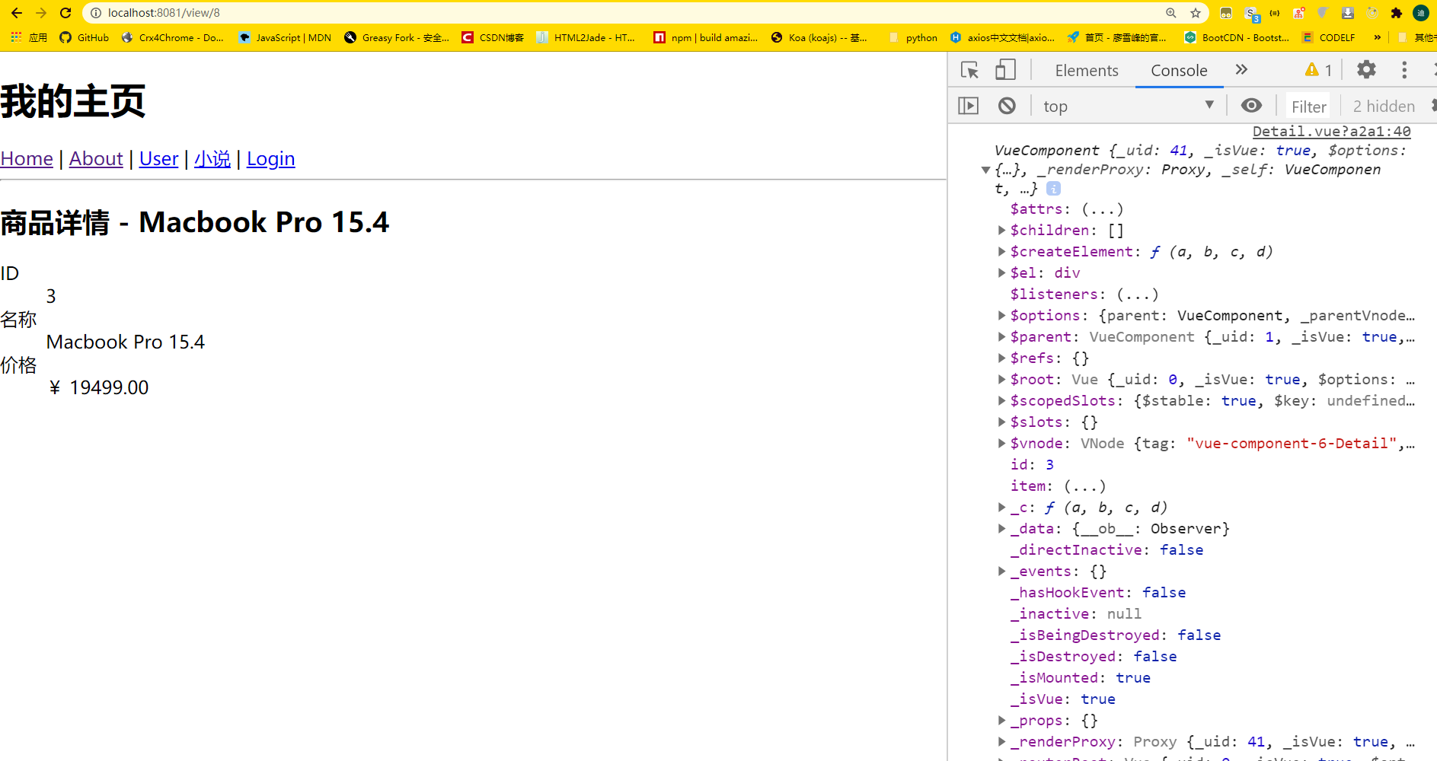Open the 应用 apps shortcut

[x=29, y=37]
